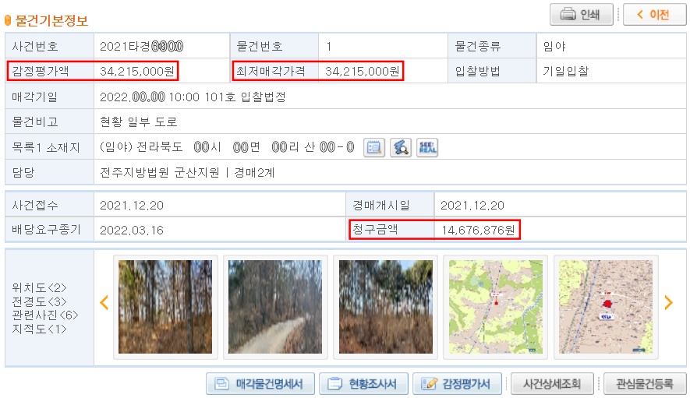Click the 감정평가액 value 34,215,000원
690x398 pixels.
coord(137,71)
